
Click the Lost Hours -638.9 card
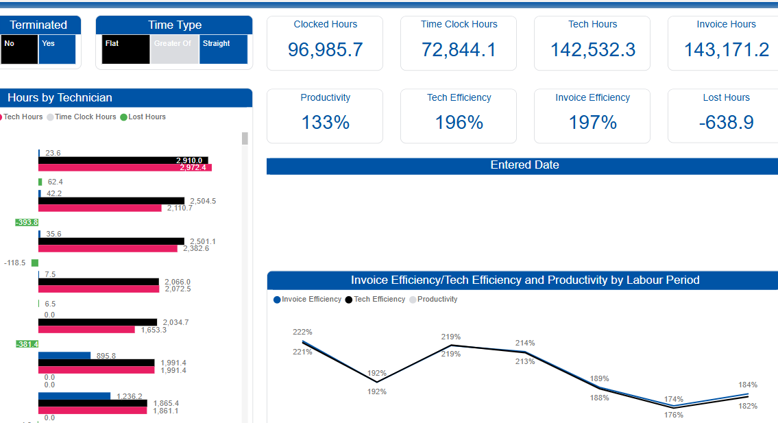tap(725, 115)
